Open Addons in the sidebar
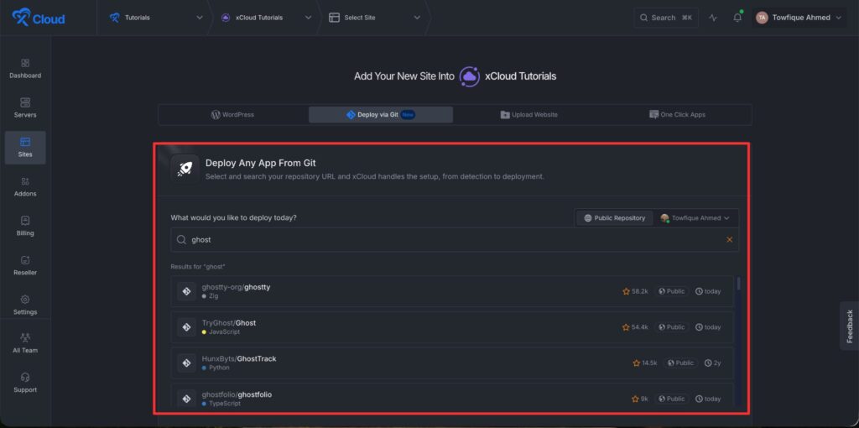 (25, 187)
